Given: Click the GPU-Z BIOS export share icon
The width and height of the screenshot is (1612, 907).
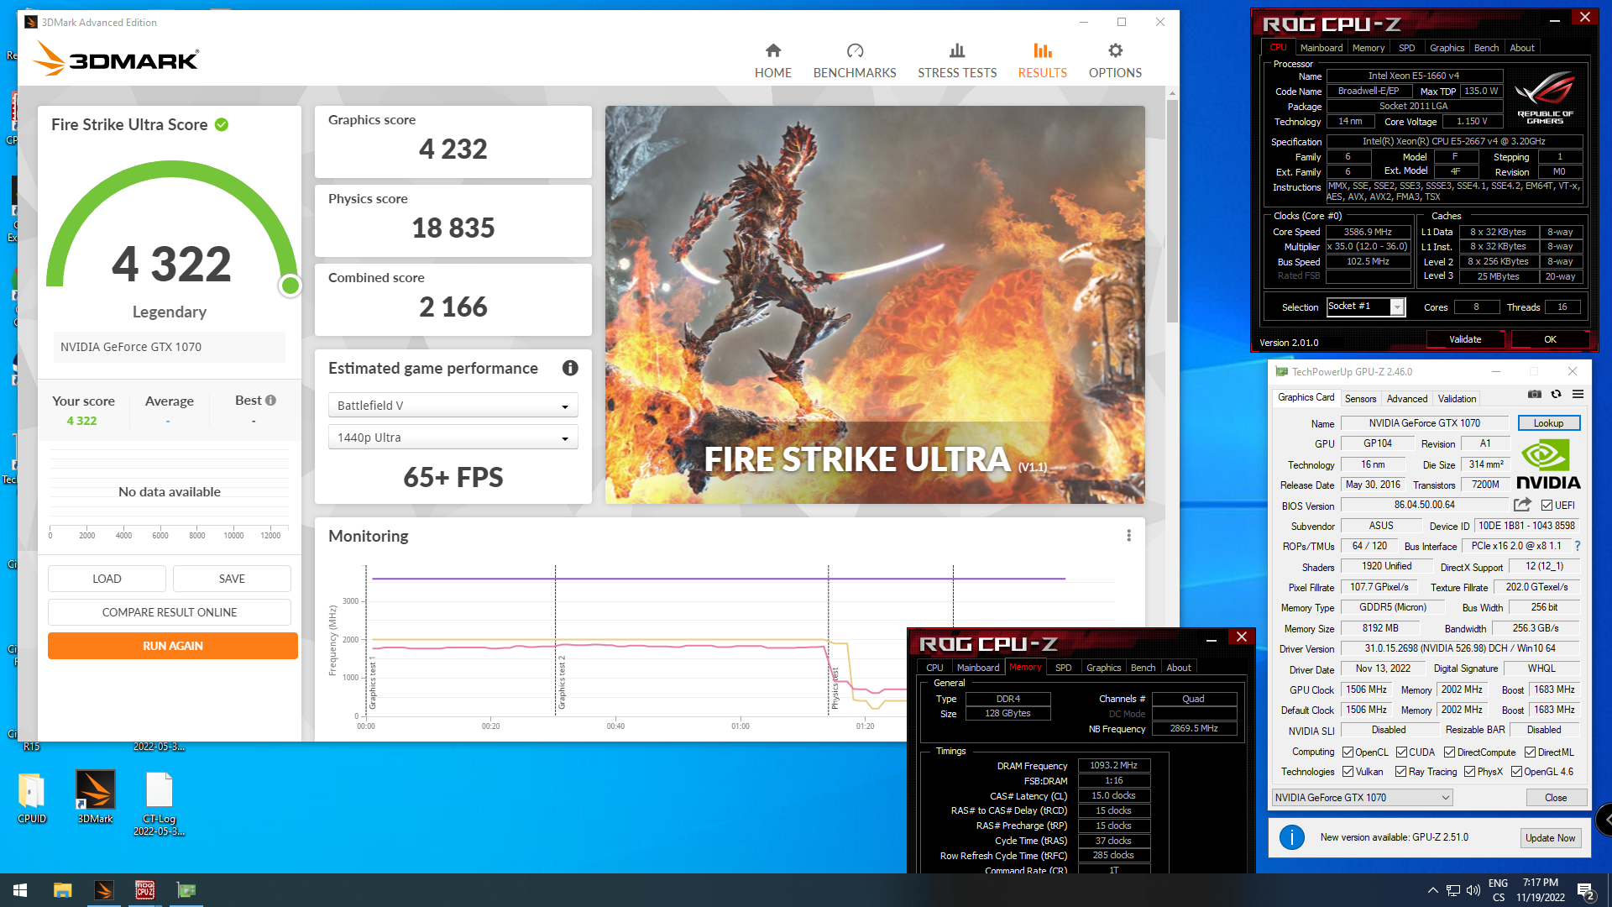Looking at the screenshot, I should pyautogui.click(x=1522, y=505).
